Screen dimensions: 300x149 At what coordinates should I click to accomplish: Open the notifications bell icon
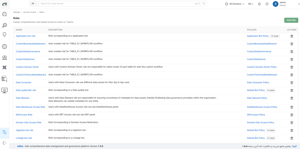click(x=259, y=4)
